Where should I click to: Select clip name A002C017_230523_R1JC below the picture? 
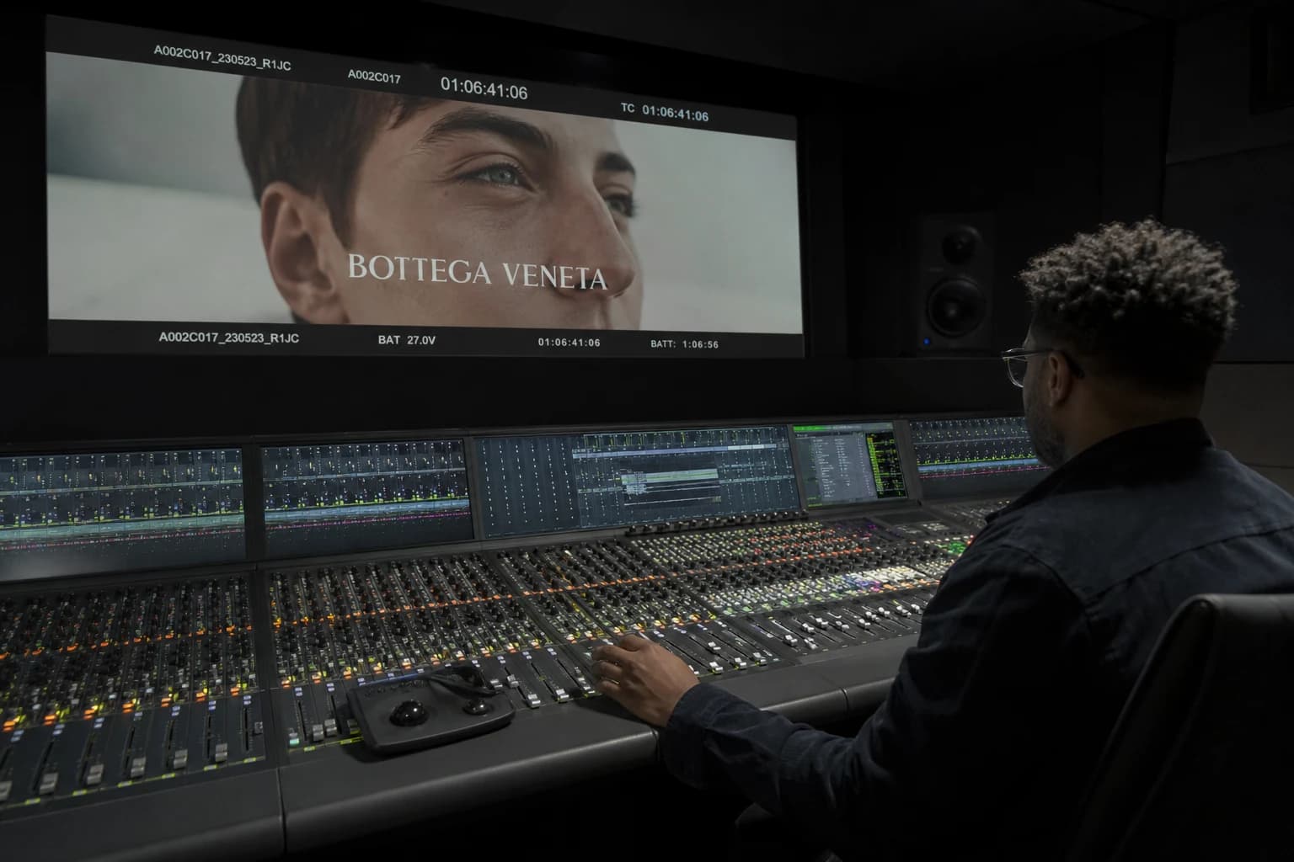(x=228, y=338)
